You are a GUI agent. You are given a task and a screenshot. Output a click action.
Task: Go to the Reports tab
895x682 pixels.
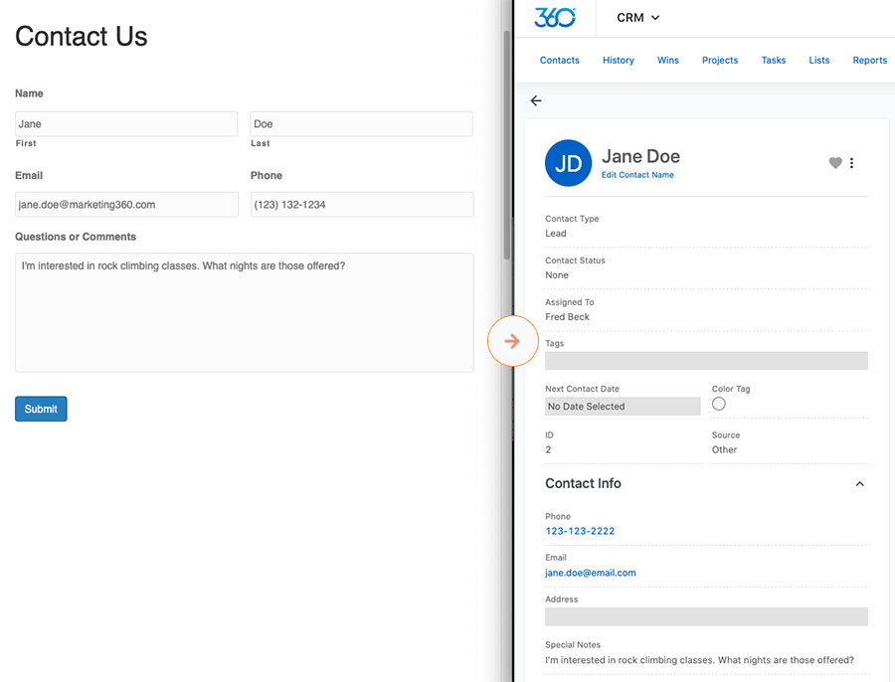click(x=869, y=60)
